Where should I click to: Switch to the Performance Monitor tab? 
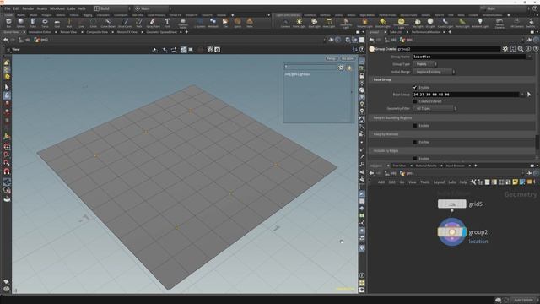[x=425, y=32]
